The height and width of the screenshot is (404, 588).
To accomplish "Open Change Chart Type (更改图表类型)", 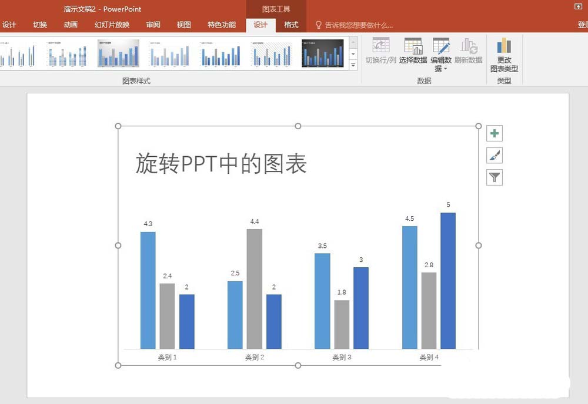I will tap(504, 55).
